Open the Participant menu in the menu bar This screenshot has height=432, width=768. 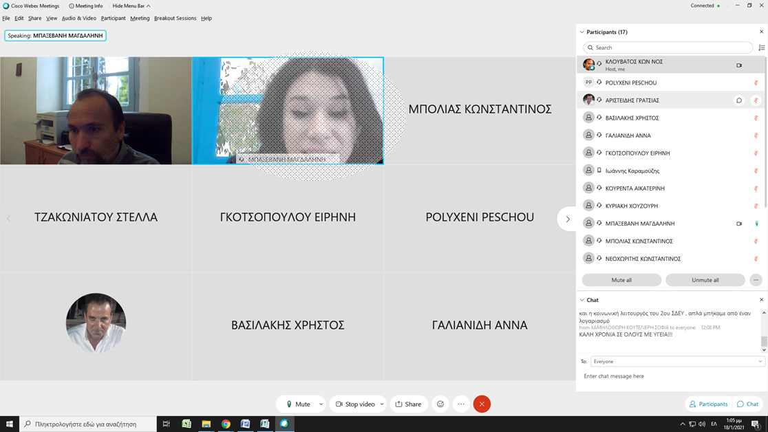(x=113, y=18)
